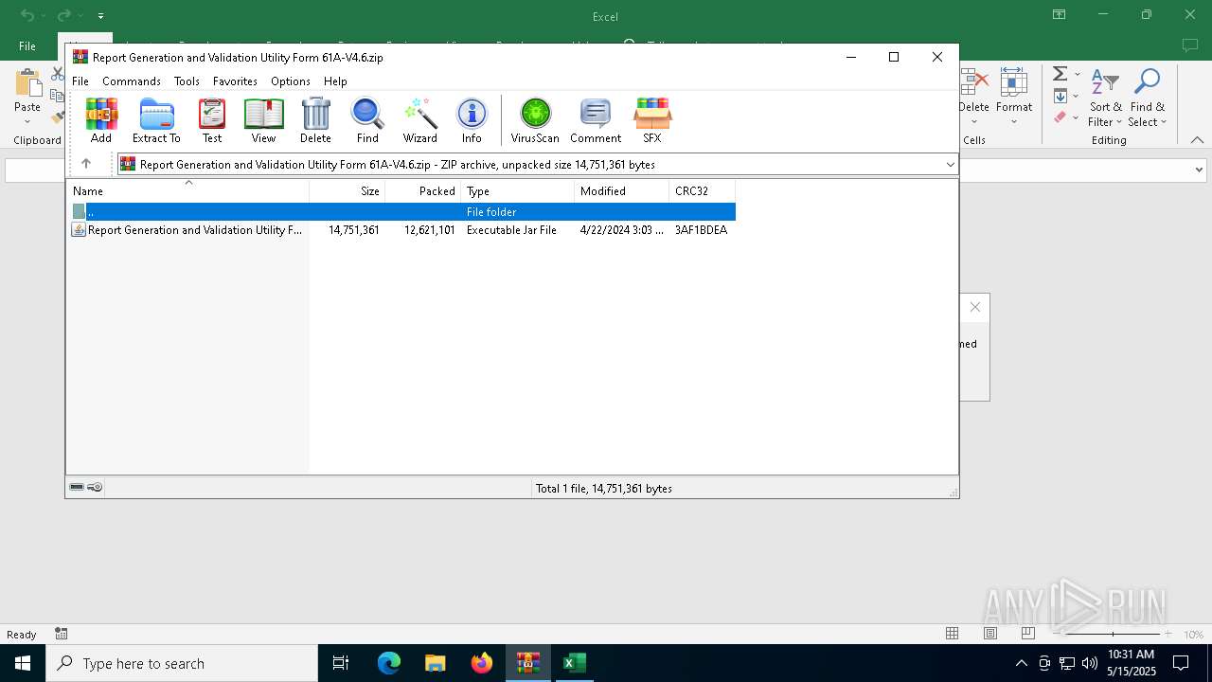Sort by the CRC32 column header
The image size is (1212, 682).
pyautogui.click(x=703, y=191)
